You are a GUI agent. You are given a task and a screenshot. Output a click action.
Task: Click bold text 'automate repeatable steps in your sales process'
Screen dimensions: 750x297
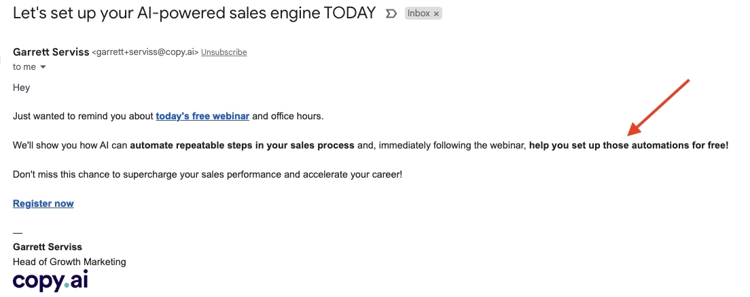242,145
